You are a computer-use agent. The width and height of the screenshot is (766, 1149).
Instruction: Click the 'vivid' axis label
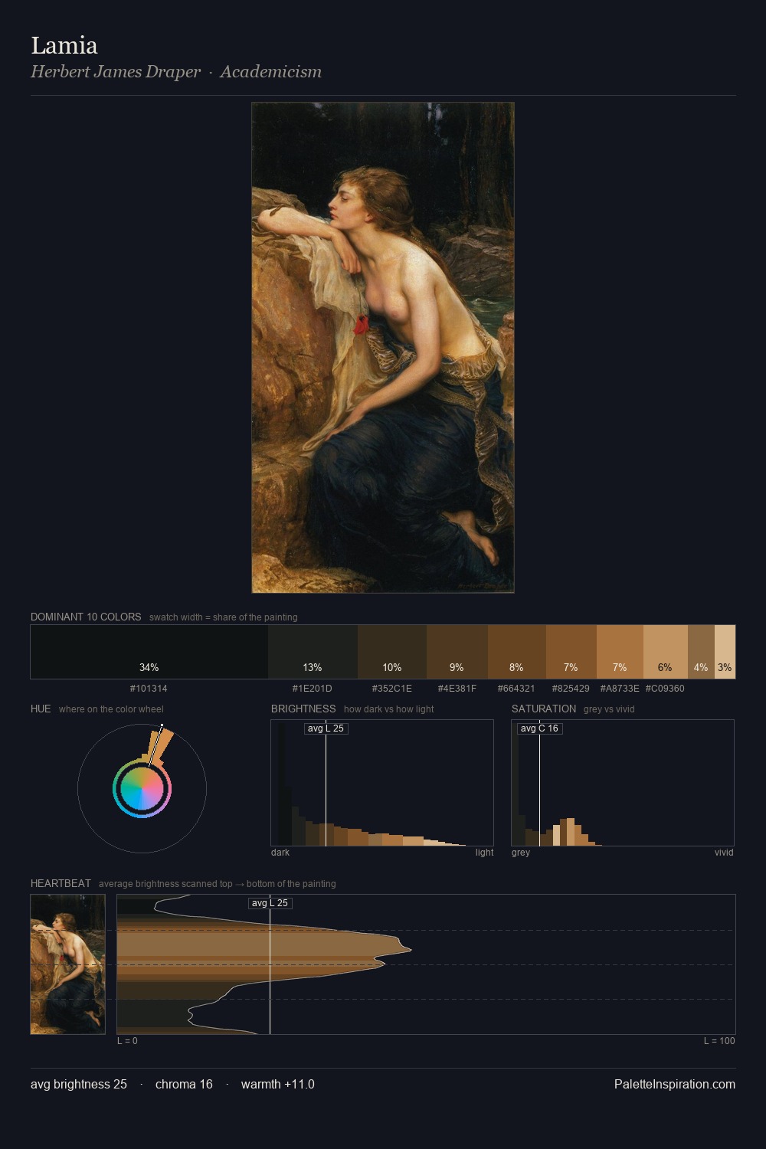click(724, 853)
